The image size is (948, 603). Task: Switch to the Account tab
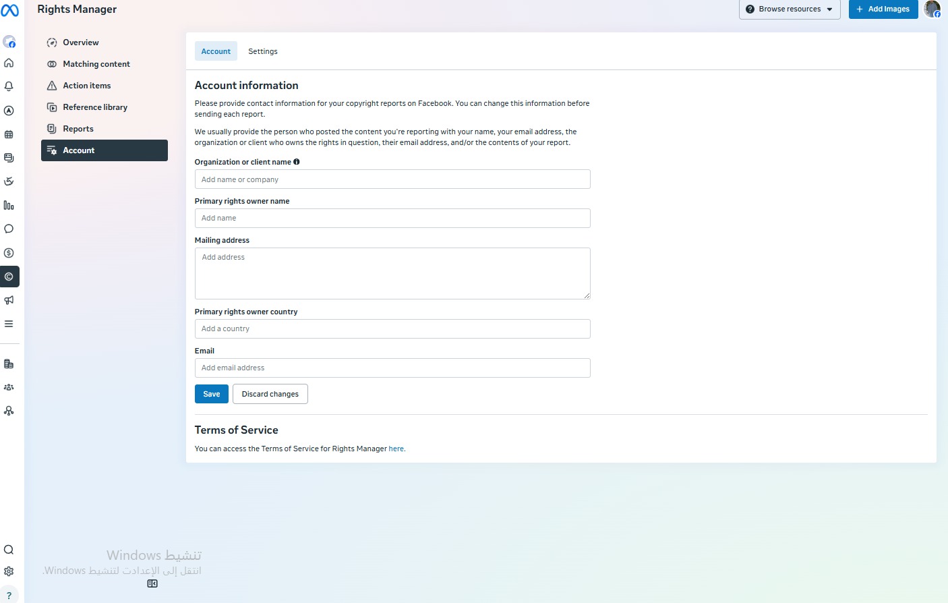[216, 51]
